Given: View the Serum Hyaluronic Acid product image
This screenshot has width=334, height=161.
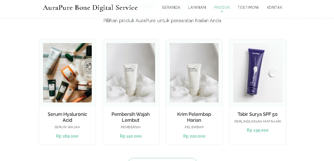Looking at the screenshot, I should point(67,73).
